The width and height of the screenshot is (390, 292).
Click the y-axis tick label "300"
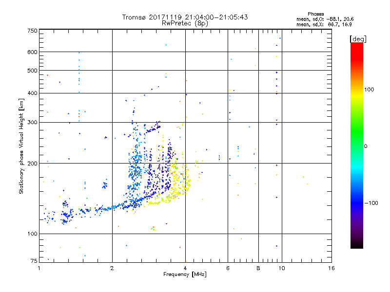point(32,122)
